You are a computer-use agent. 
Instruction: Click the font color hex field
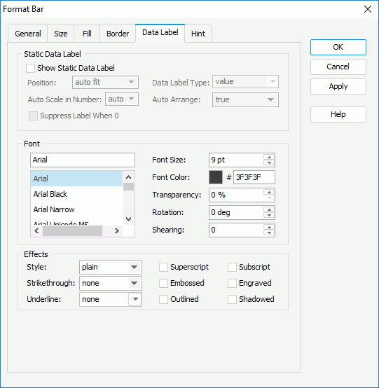click(x=254, y=177)
